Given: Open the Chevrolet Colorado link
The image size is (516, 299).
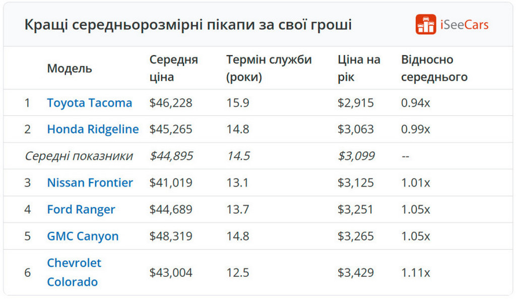Looking at the screenshot, I should (74, 272).
